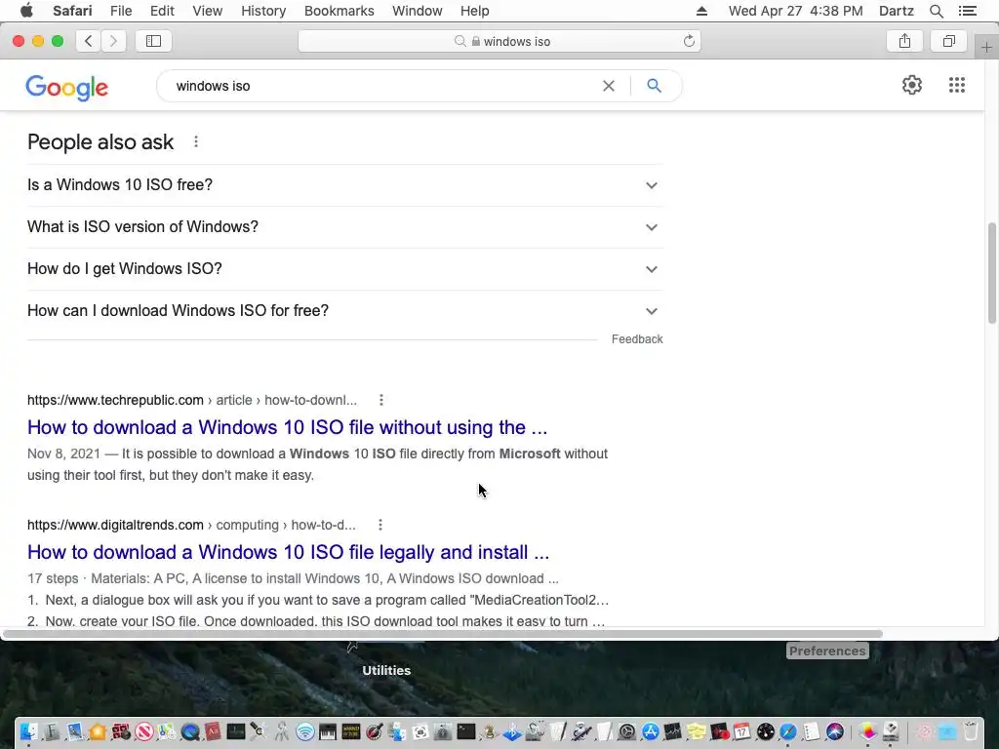Open Reminders from the Dock

[811, 731]
